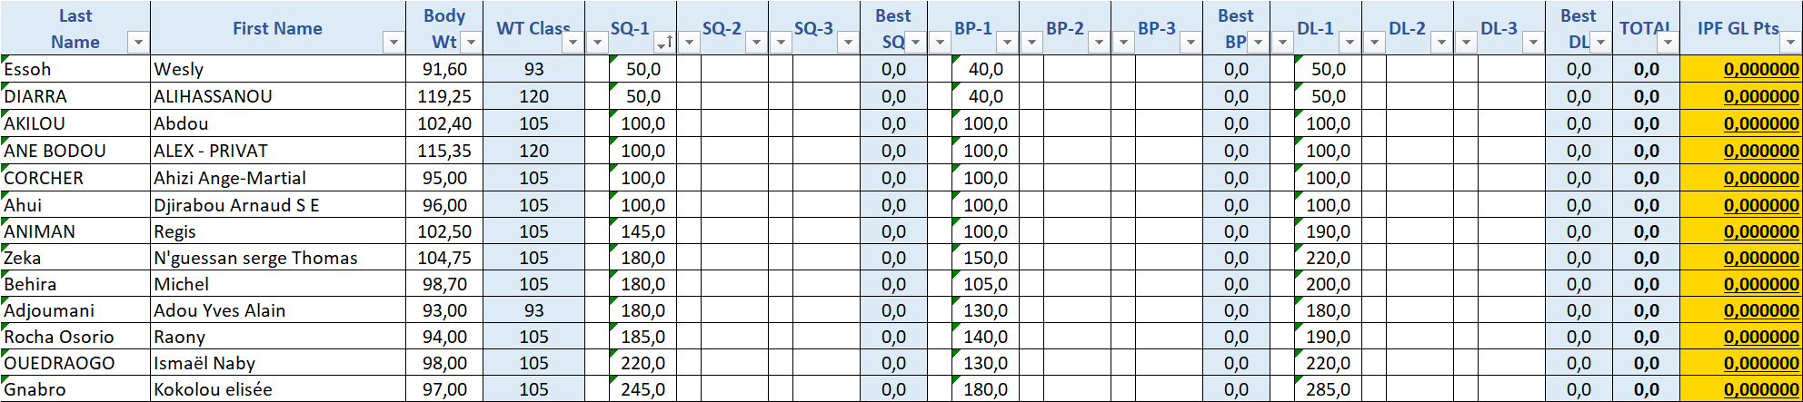Select the WT Class header cell
The width and height of the screenshot is (1803, 402).
[x=533, y=28]
